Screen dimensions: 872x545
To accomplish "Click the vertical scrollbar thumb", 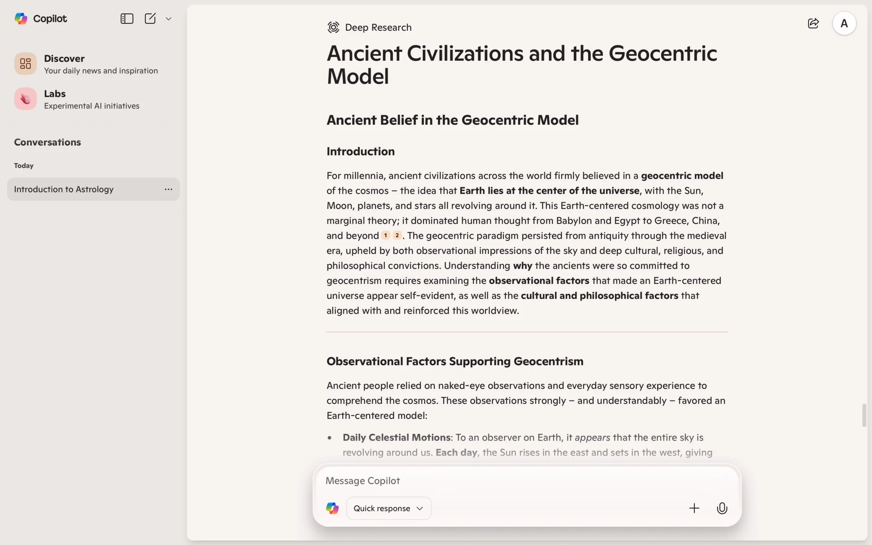I will [x=864, y=415].
